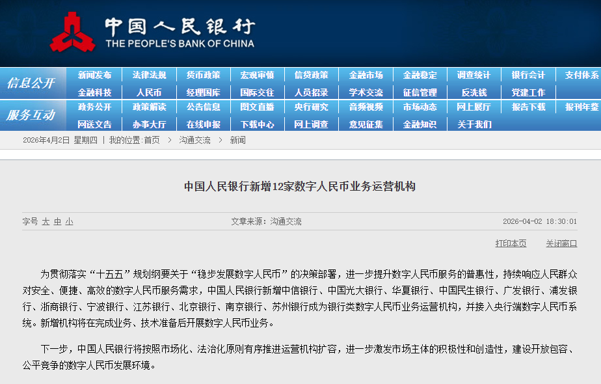Select 下载中心 navigation item
Screen dimensions: 601x384
click(257, 124)
